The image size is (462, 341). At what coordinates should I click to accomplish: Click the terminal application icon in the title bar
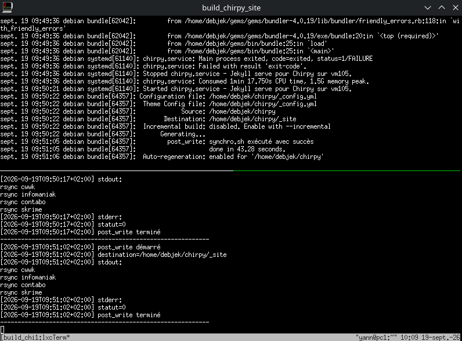pos(8,8)
